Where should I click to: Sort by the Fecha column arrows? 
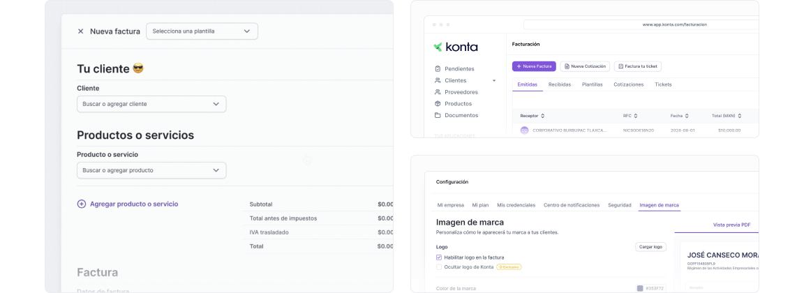coord(687,117)
